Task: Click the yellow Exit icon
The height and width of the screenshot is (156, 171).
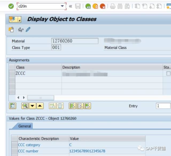Action: (x=95, y=6)
